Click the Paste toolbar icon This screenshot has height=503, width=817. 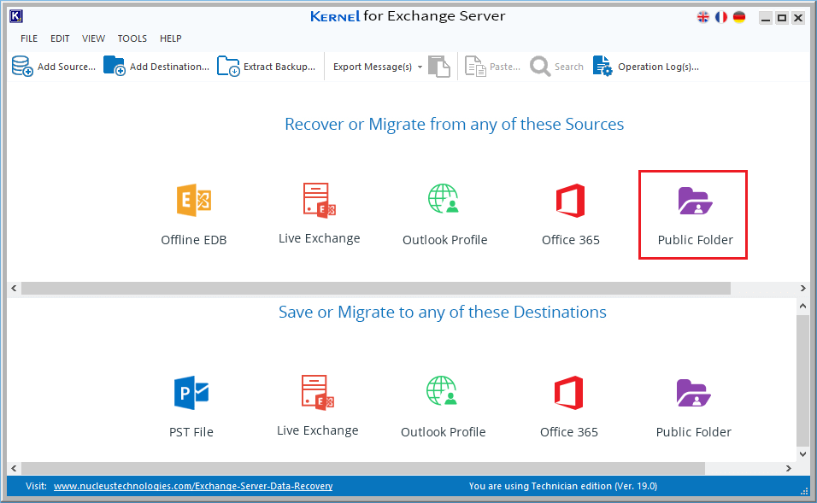pos(475,67)
